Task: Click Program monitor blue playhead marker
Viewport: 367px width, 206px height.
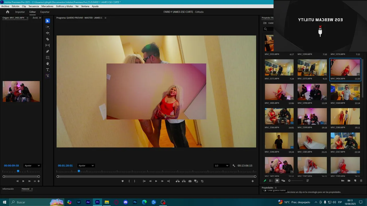Action: (x=79, y=171)
